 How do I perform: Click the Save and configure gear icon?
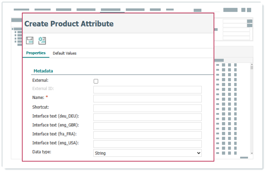point(42,41)
